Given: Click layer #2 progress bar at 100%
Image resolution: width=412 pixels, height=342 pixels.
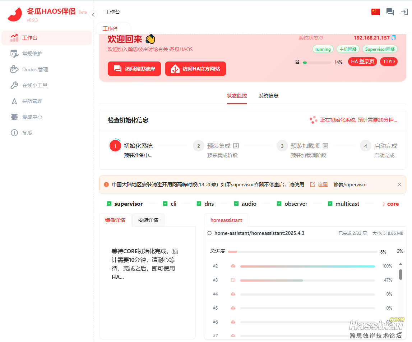Looking at the screenshot, I should 307,266.
